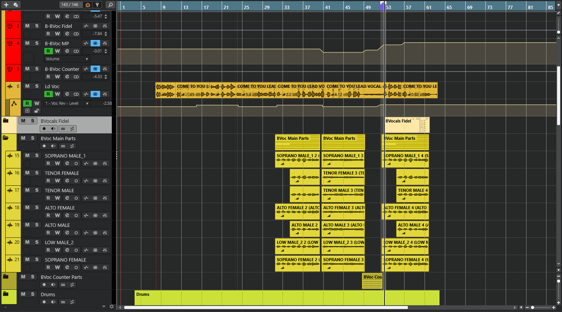The width and height of the screenshot is (562, 312).
Task: Click the Add Track plus button
Action: 6,5
